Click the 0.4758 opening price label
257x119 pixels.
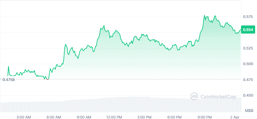(9, 80)
